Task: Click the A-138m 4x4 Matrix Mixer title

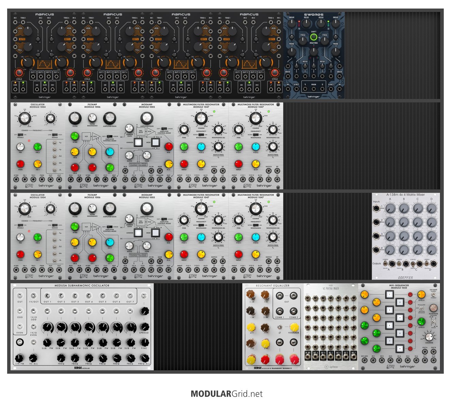Action: point(406,195)
